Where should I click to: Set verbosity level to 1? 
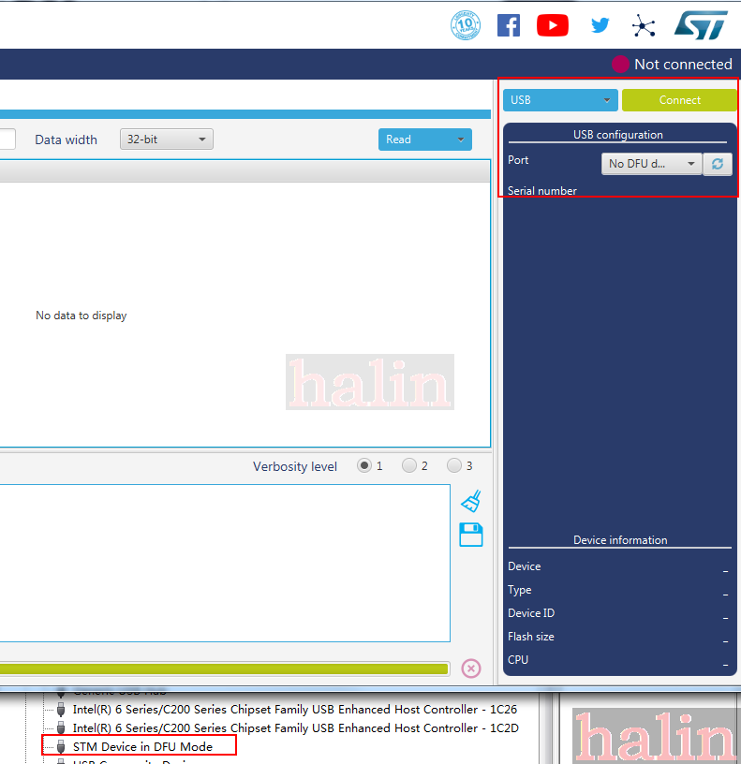pos(364,466)
